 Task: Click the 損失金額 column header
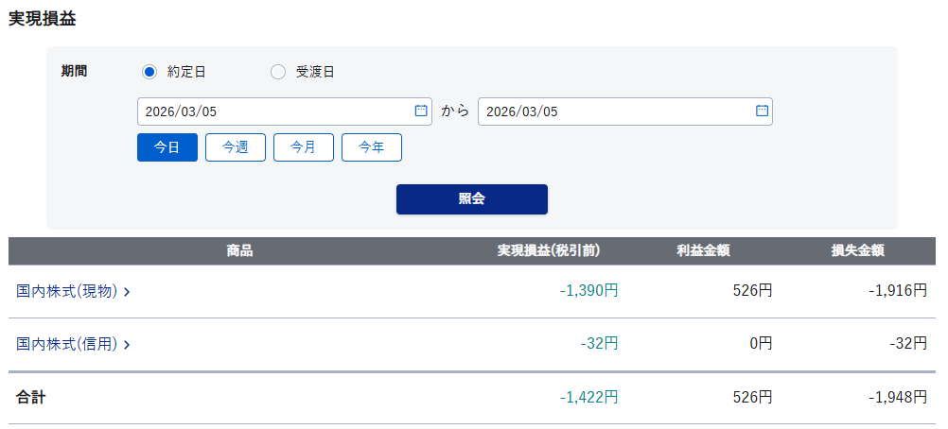857,251
